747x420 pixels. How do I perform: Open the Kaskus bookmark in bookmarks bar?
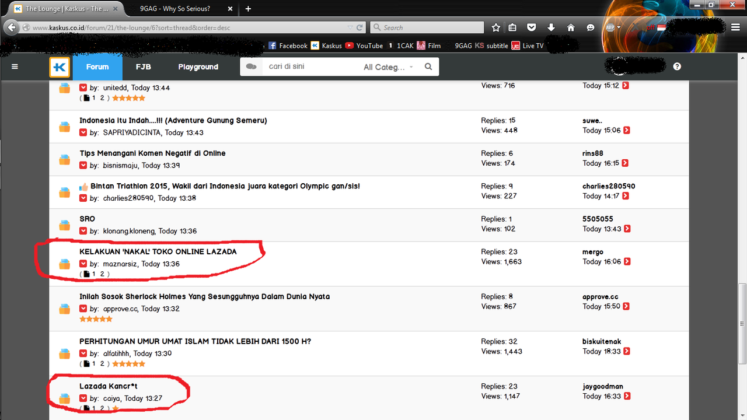click(326, 45)
